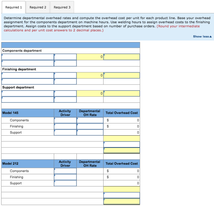214x206 pixels.
Task: Click first Support department amount cell
Action: 65,94
